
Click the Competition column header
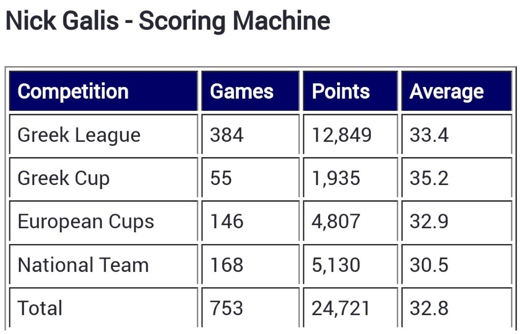(x=73, y=92)
